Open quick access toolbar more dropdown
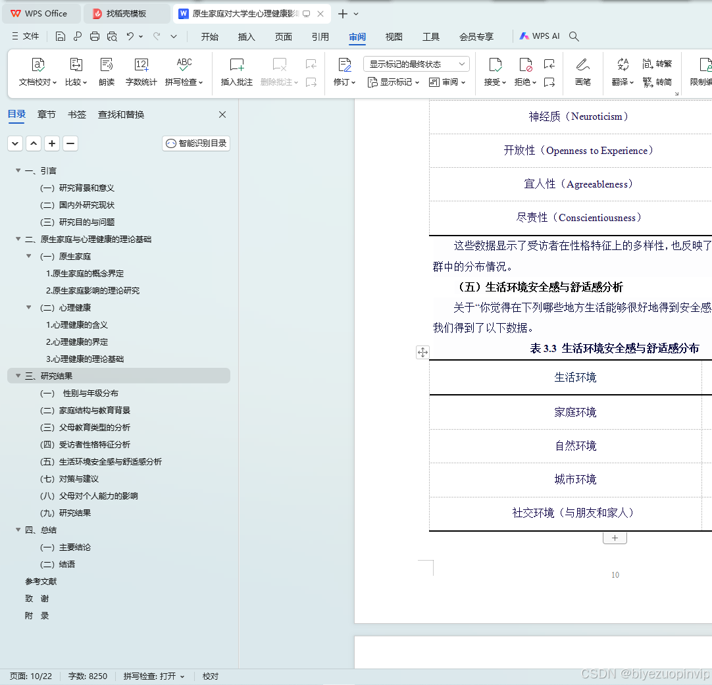The image size is (712, 685). point(174,36)
